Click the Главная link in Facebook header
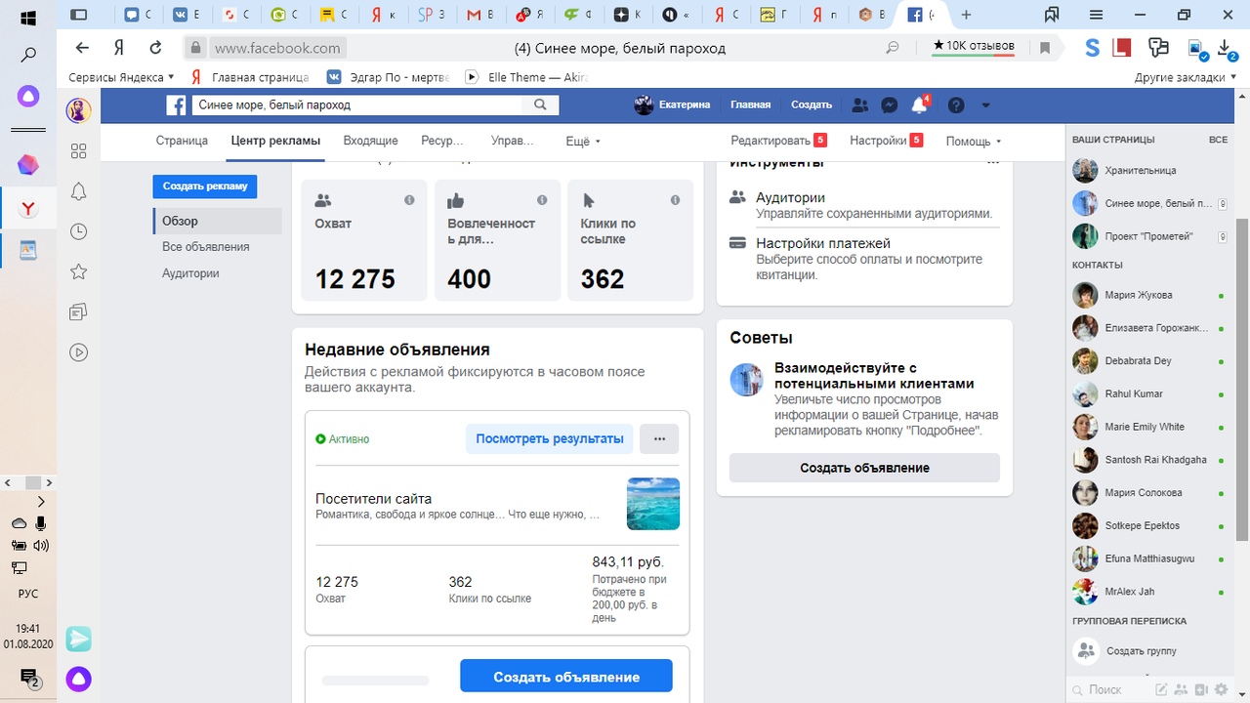This screenshot has width=1250, height=703. pyautogui.click(x=750, y=104)
